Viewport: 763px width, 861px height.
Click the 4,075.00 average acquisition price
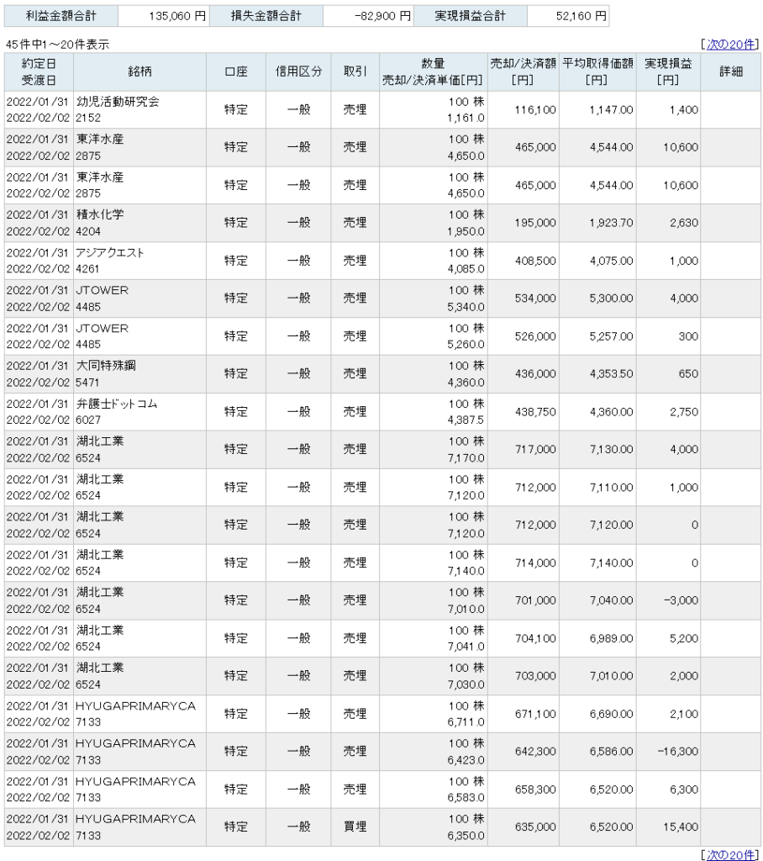(x=611, y=261)
